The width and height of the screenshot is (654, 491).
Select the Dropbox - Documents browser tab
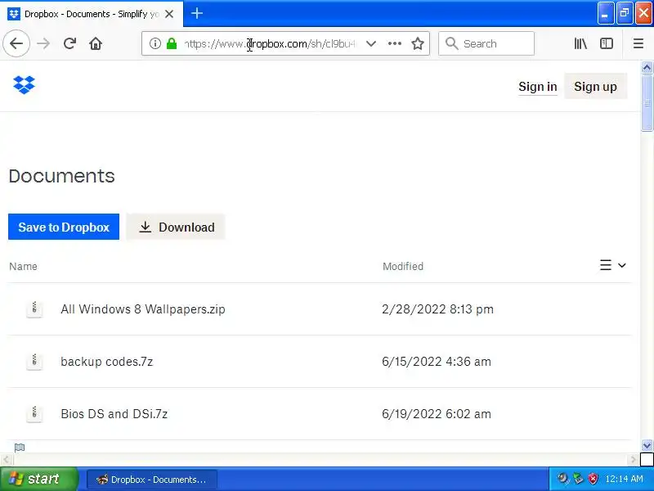point(92,14)
